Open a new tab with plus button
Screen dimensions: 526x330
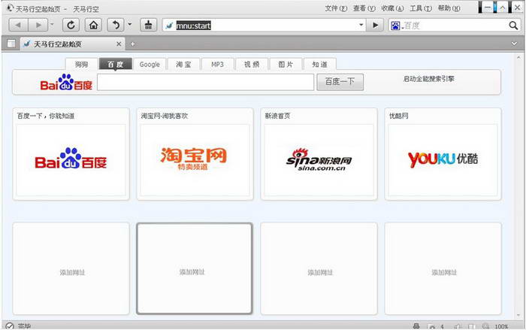(133, 44)
